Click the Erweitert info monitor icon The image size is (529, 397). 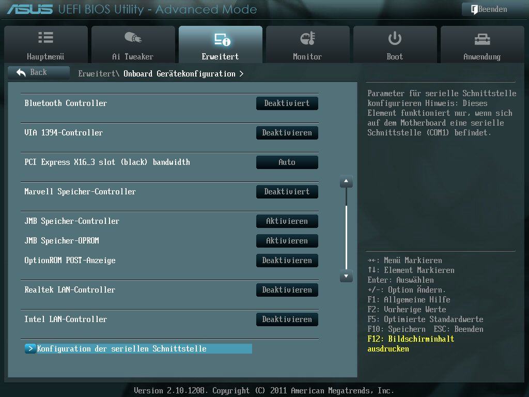[x=222, y=39]
